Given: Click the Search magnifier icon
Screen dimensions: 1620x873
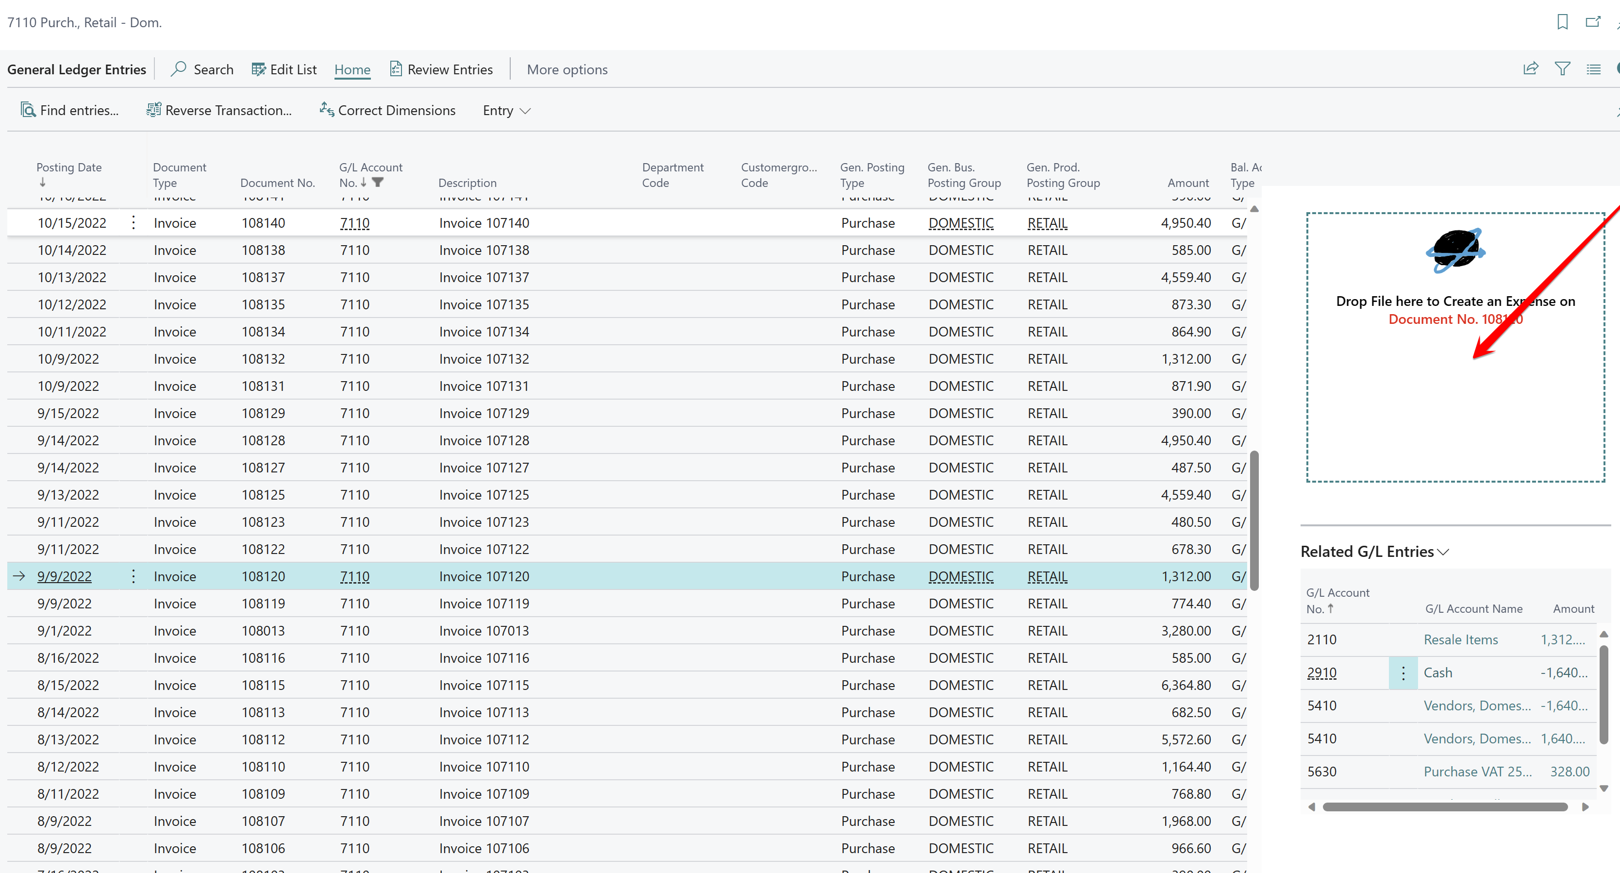Looking at the screenshot, I should [x=179, y=68].
